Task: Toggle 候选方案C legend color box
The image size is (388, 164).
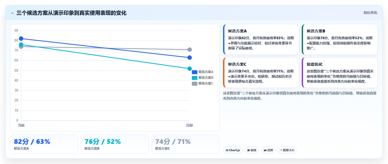Action: pos(195,83)
